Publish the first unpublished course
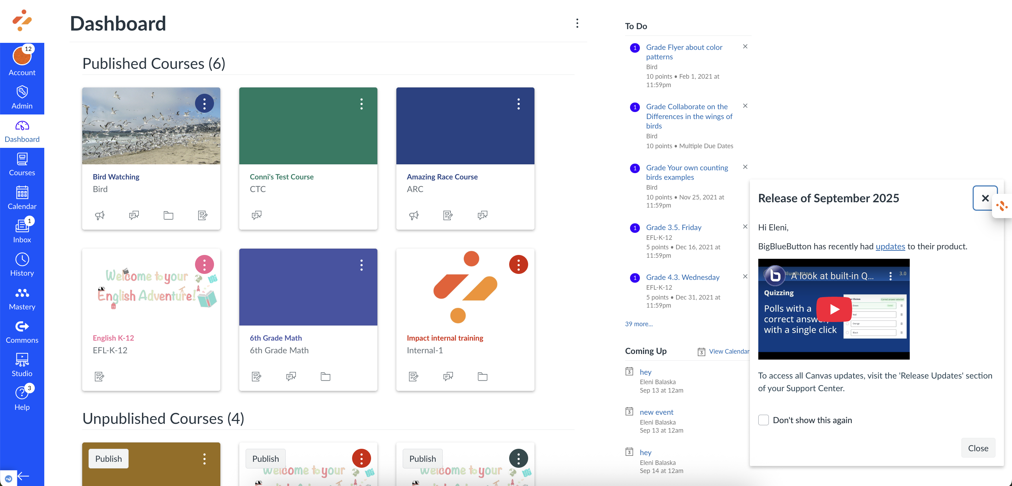The height and width of the screenshot is (486, 1012). pos(109,458)
